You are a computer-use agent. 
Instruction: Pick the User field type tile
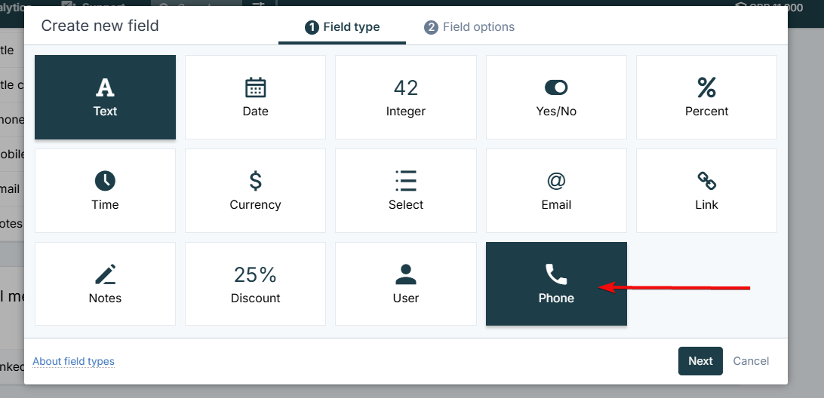click(406, 284)
